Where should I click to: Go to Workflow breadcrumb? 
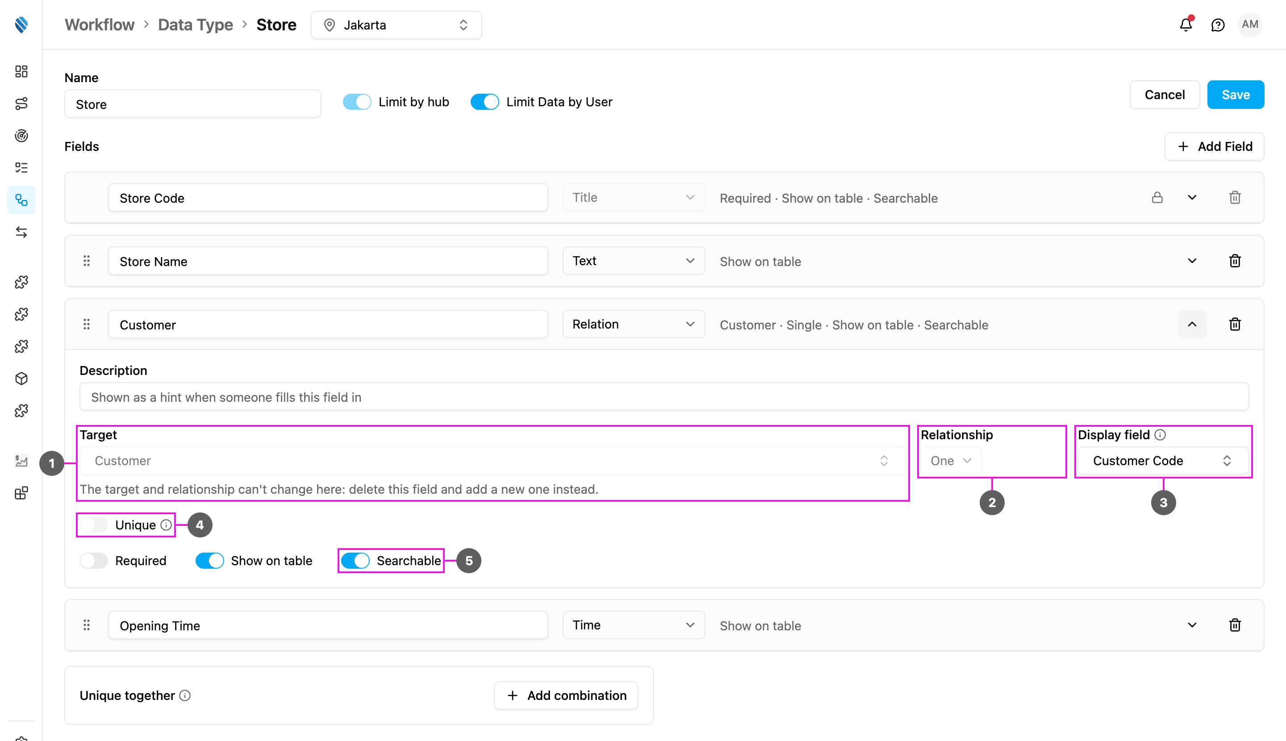(100, 25)
